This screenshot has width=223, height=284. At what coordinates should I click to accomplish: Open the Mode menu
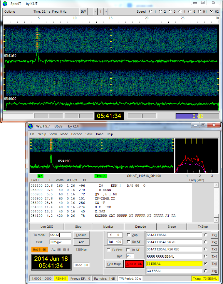(x=64, y=134)
